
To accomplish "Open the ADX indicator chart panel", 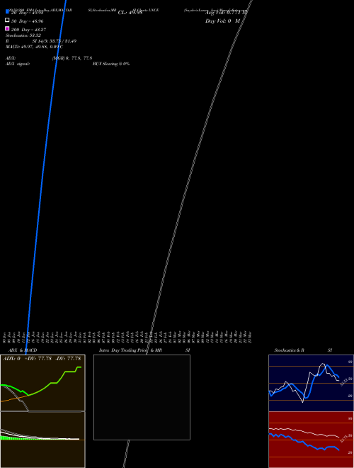I will (42, 383).
